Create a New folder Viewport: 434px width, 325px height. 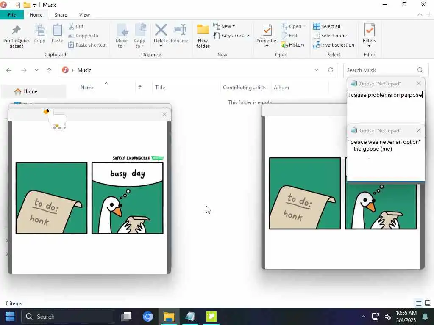(203, 36)
